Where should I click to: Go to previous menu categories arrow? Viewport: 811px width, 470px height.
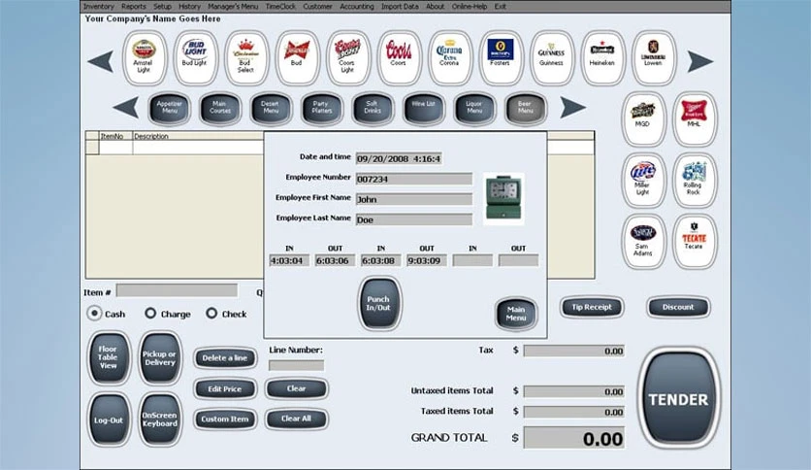[x=126, y=107]
